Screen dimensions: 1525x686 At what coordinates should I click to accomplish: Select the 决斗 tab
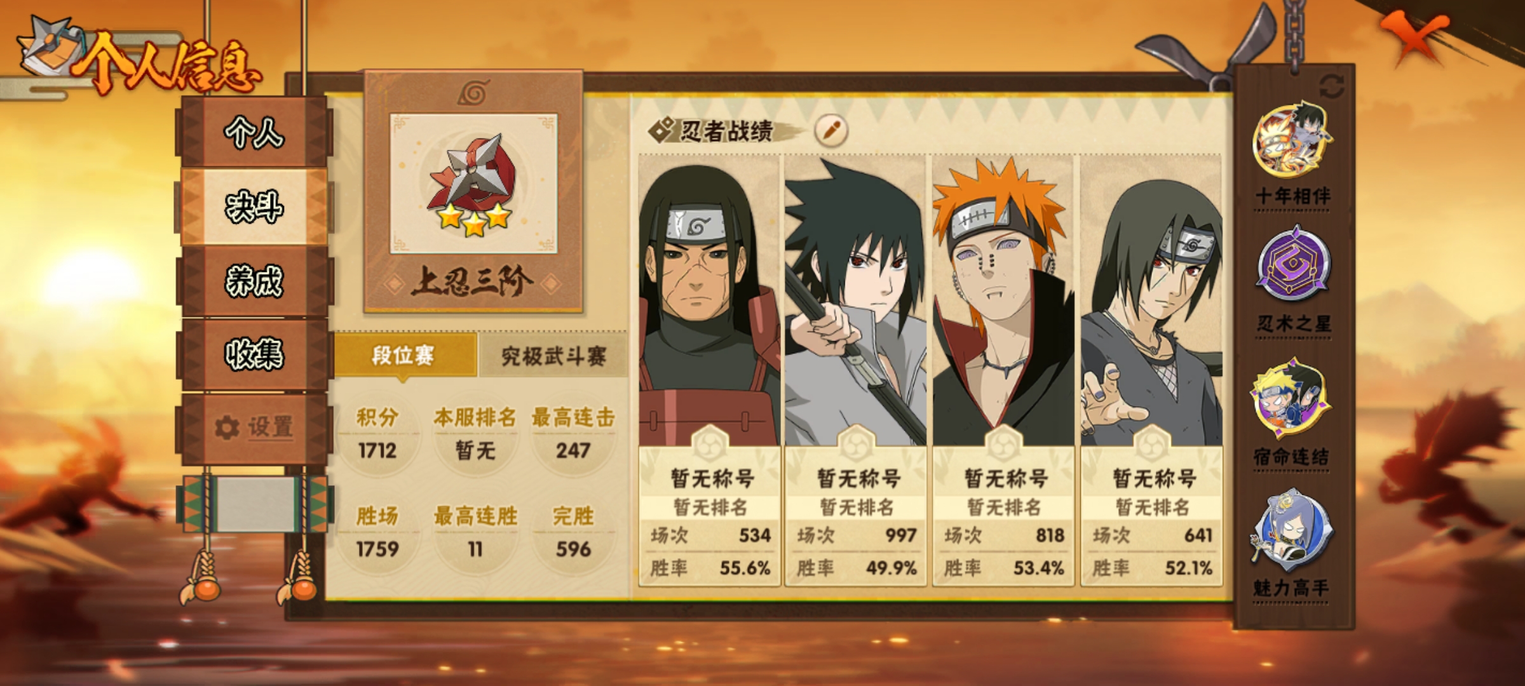pyautogui.click(x=254, y=207)
